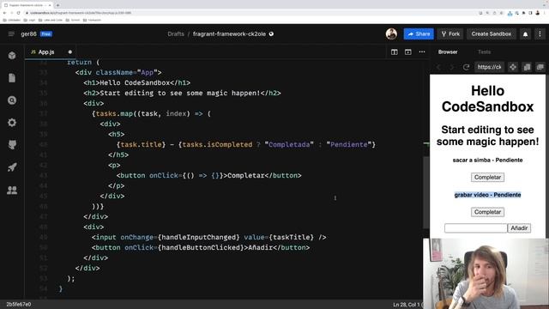Click the user avatar in header

point(391,34)
